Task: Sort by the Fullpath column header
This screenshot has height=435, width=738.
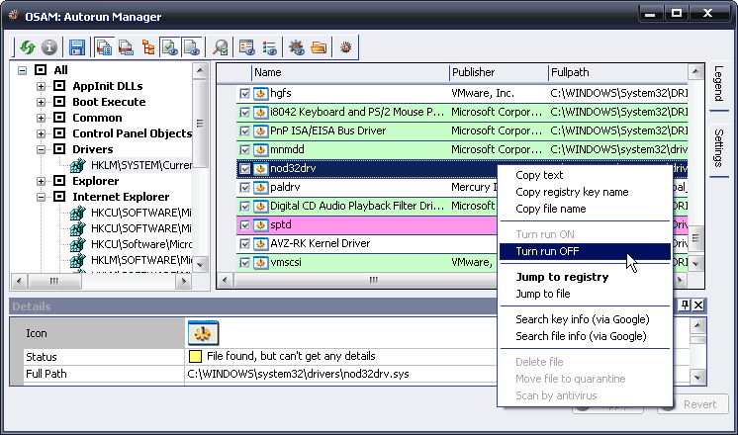Action: click(618, 72)
